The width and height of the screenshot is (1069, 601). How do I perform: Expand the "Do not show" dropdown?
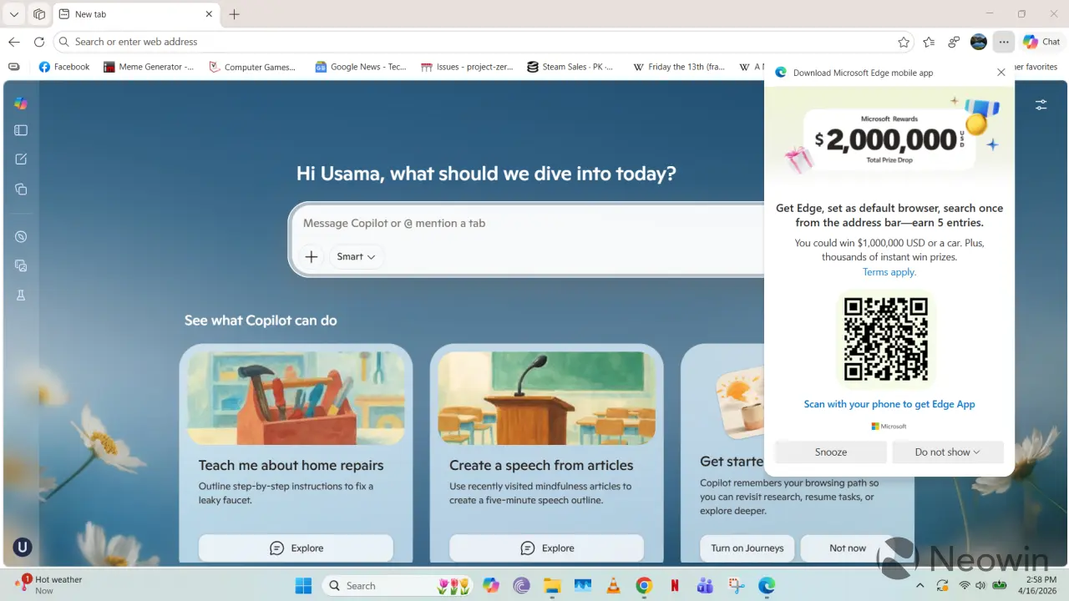948,452
